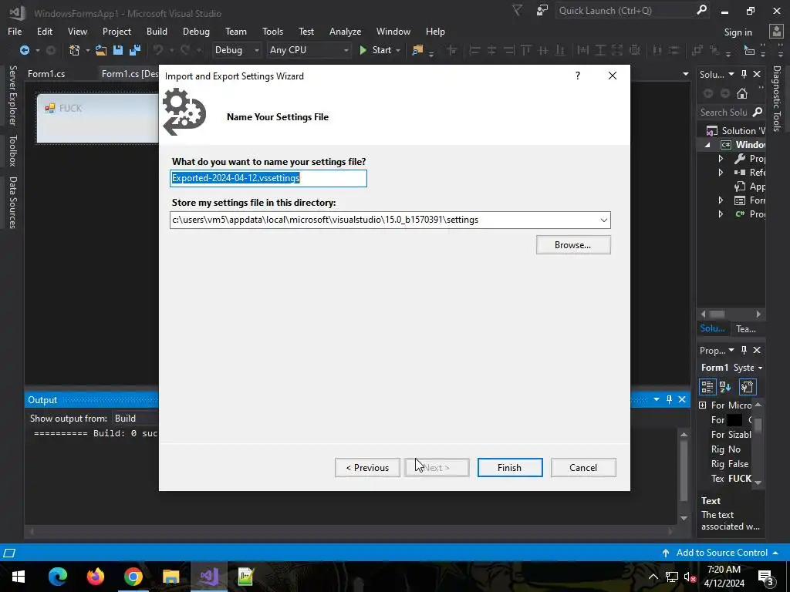
Task: Expand the Properties node in Solution Explorer
Action: point(721,159)
